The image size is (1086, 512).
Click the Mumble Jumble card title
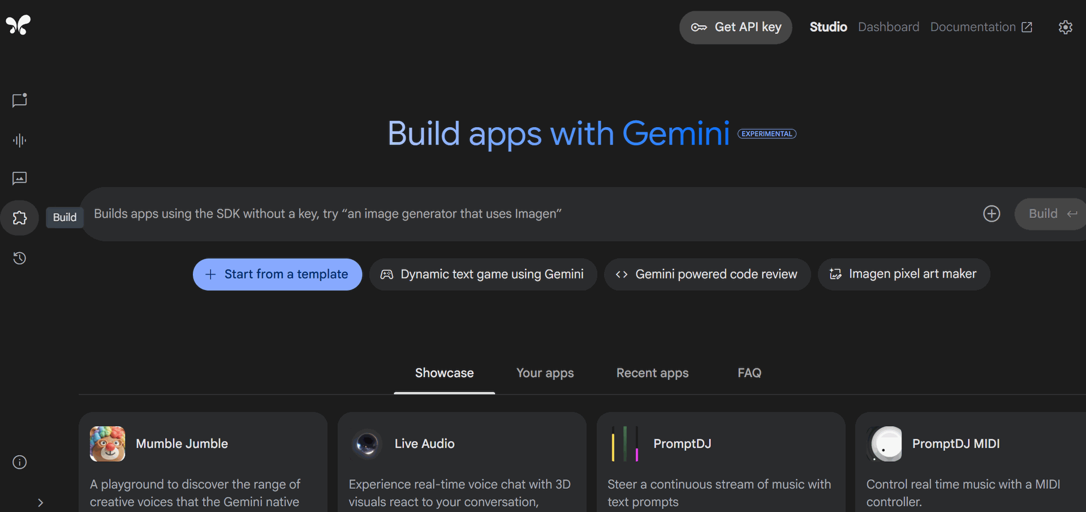point(182,444)
